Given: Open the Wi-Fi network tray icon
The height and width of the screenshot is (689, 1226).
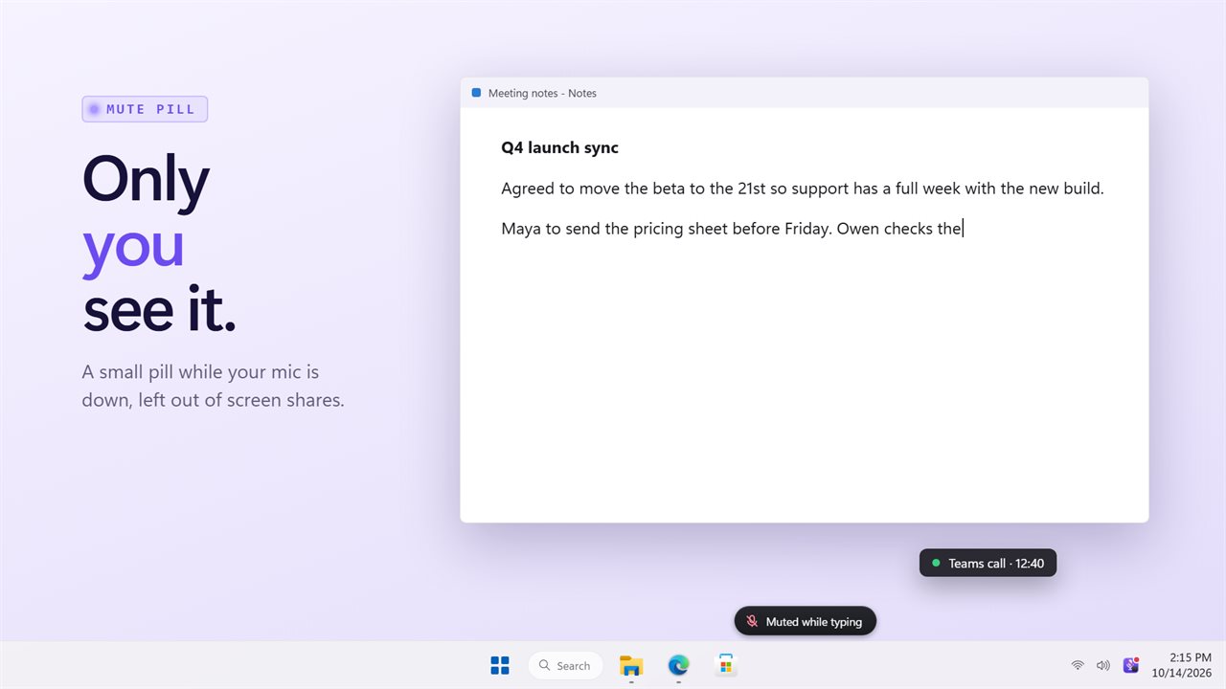Looking at the screenshot, I should pyautogui.click(x=1078, y=665).
